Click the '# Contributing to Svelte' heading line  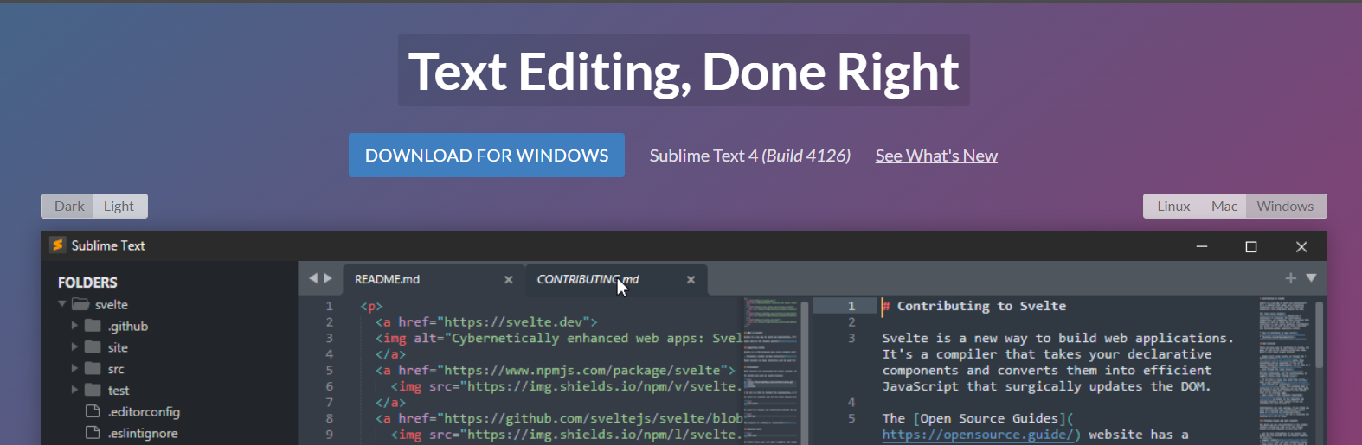click(973, 306)
